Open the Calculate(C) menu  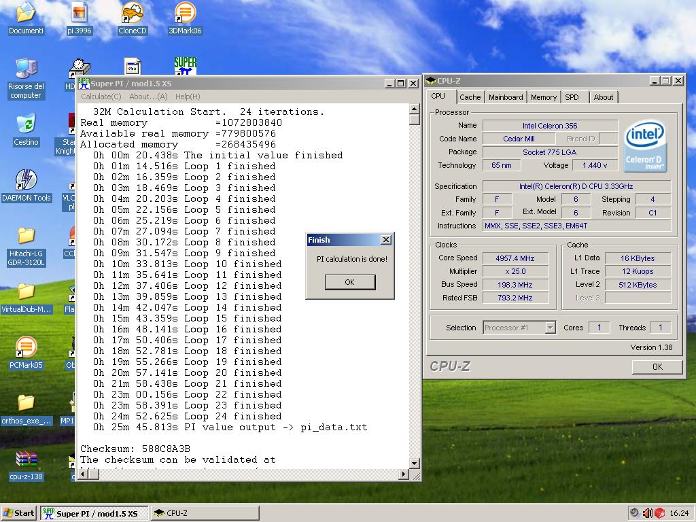click(101, 97)
